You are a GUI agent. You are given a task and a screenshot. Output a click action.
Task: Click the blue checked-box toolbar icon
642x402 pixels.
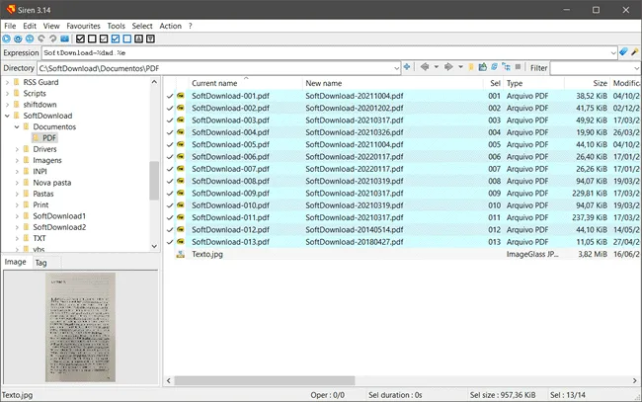point(116,39)
